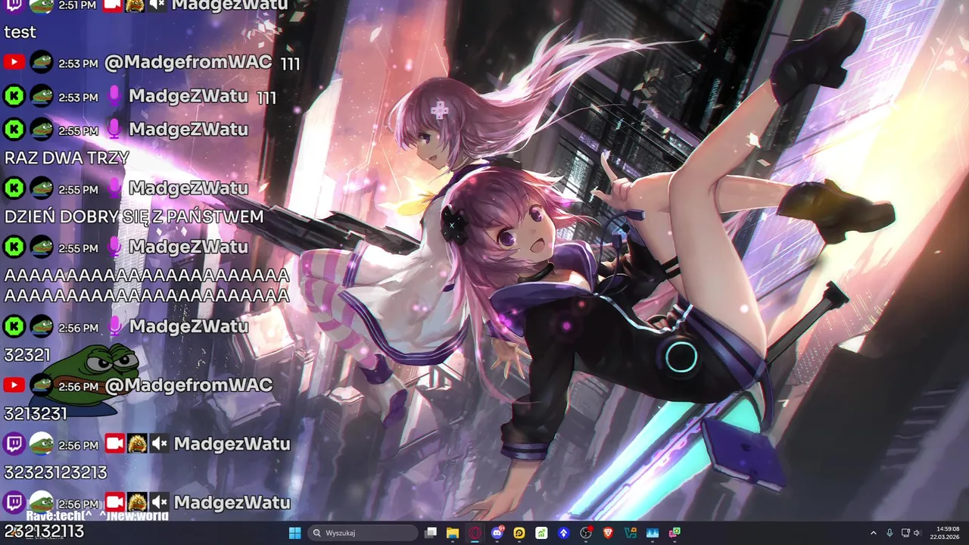Select the chat message "232132113"

pos(44,531)
